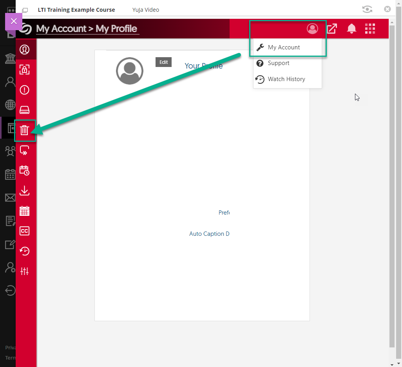
Task: Close the panel with purple X button
Action: point(14,21)
